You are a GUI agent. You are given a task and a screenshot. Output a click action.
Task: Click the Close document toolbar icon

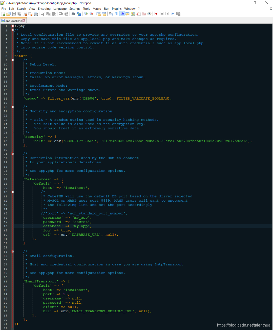(x=25, y=14)
